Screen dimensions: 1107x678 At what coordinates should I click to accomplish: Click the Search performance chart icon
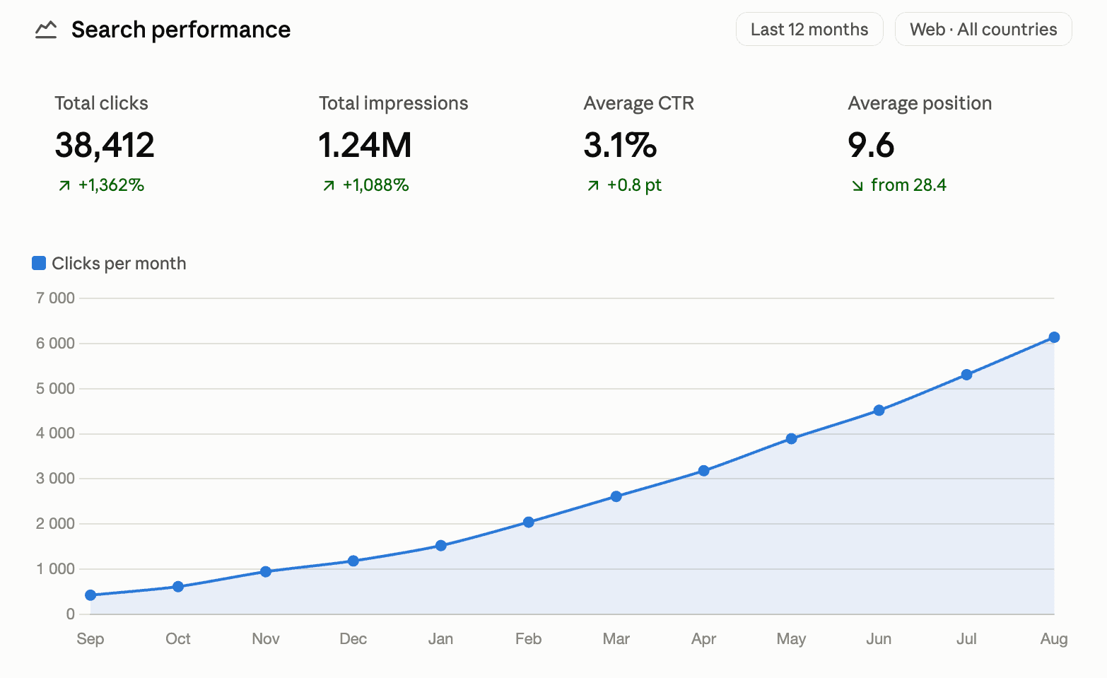pos(46,30)
